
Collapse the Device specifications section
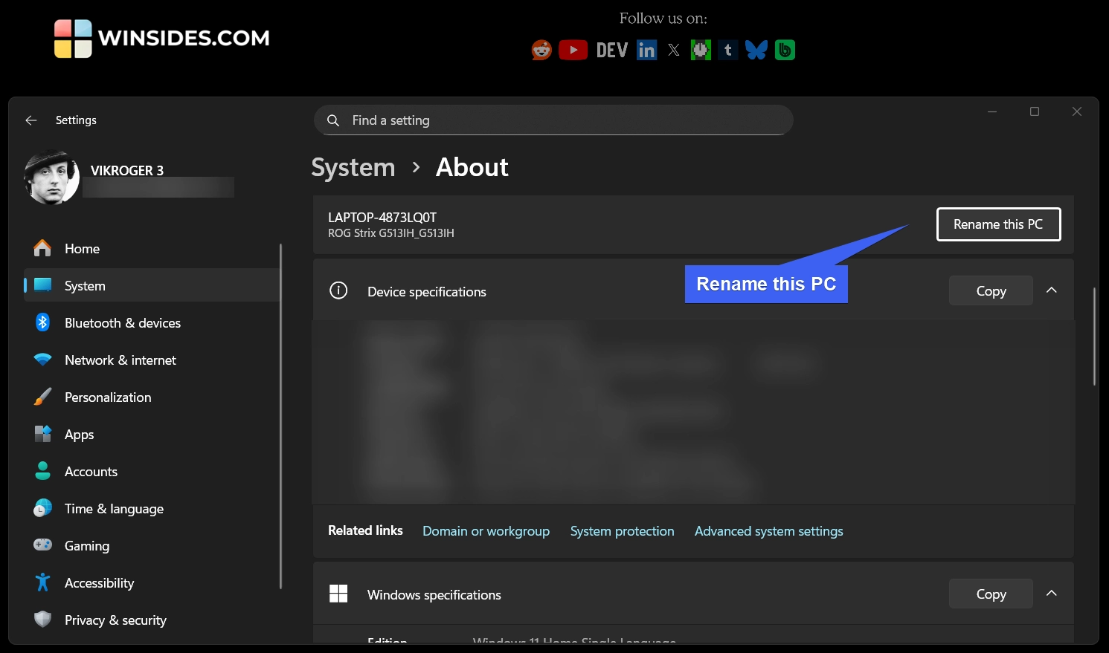coord(1051,290)
